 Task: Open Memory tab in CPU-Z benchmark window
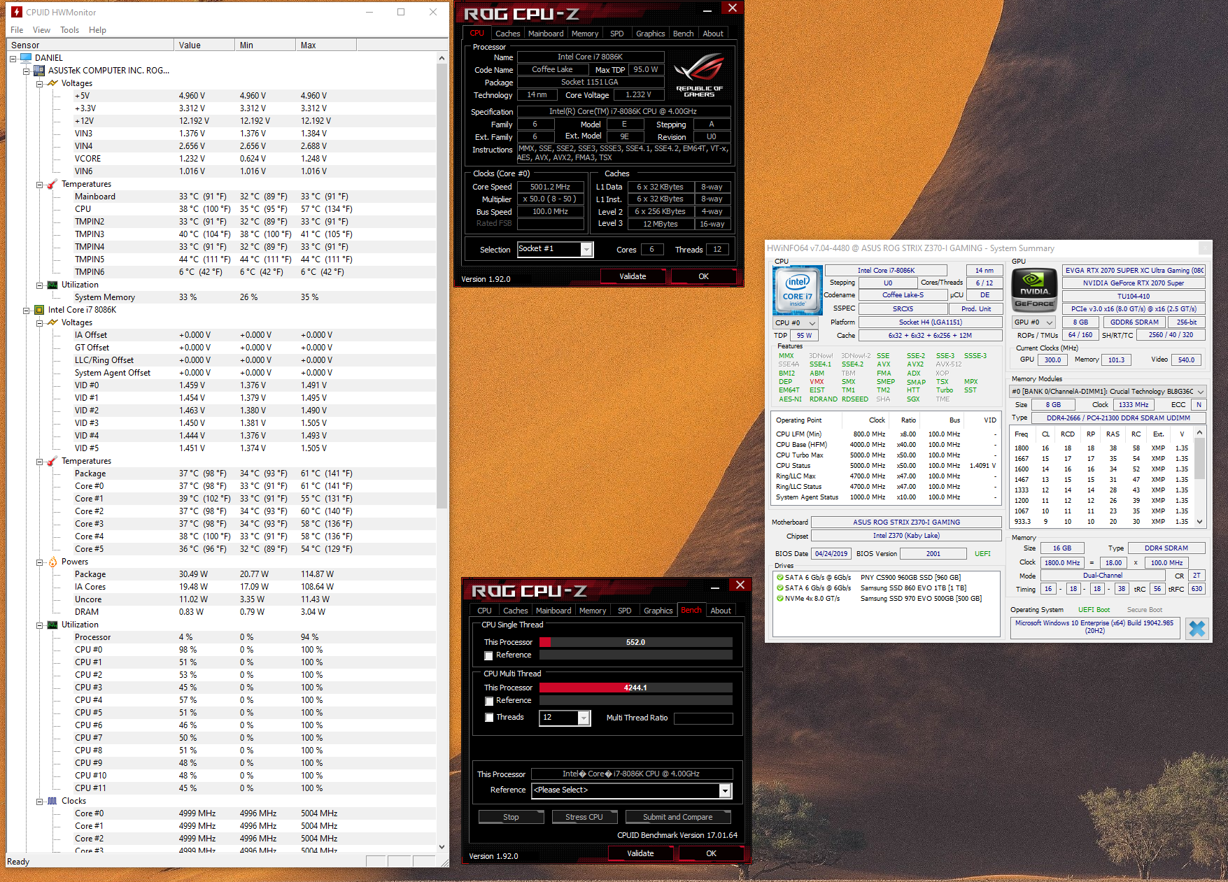click(x=593, y=611)
